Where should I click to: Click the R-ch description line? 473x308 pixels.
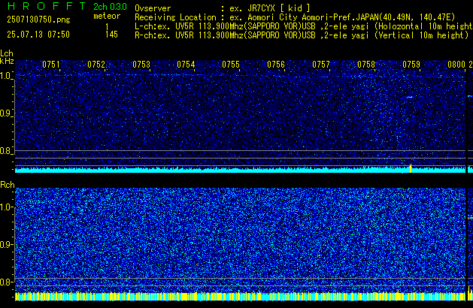pos(302,35)
